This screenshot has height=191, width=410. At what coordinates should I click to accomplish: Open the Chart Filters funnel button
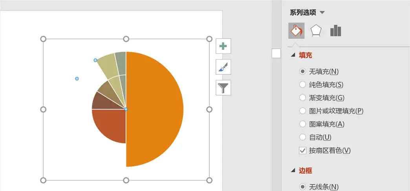pyautogui.click(x=223, y=88)
